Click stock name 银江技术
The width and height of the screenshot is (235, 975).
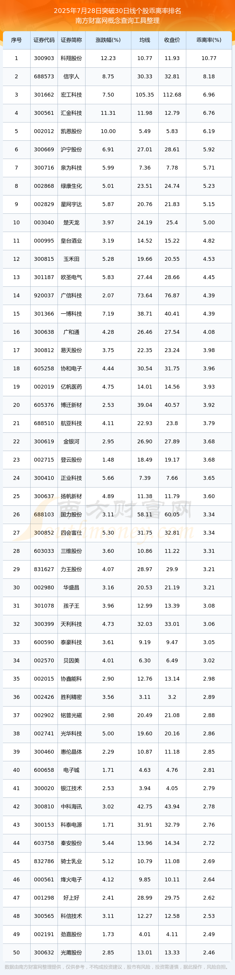click(71, 788)
